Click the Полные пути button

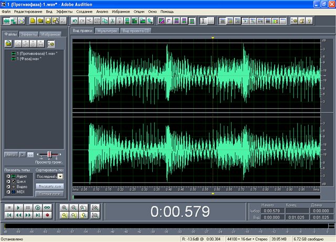[x=49, y=194]
